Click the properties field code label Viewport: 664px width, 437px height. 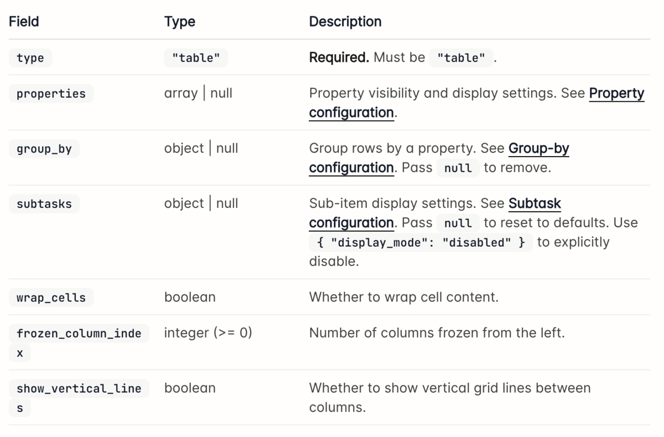click(x=51, y=93)
